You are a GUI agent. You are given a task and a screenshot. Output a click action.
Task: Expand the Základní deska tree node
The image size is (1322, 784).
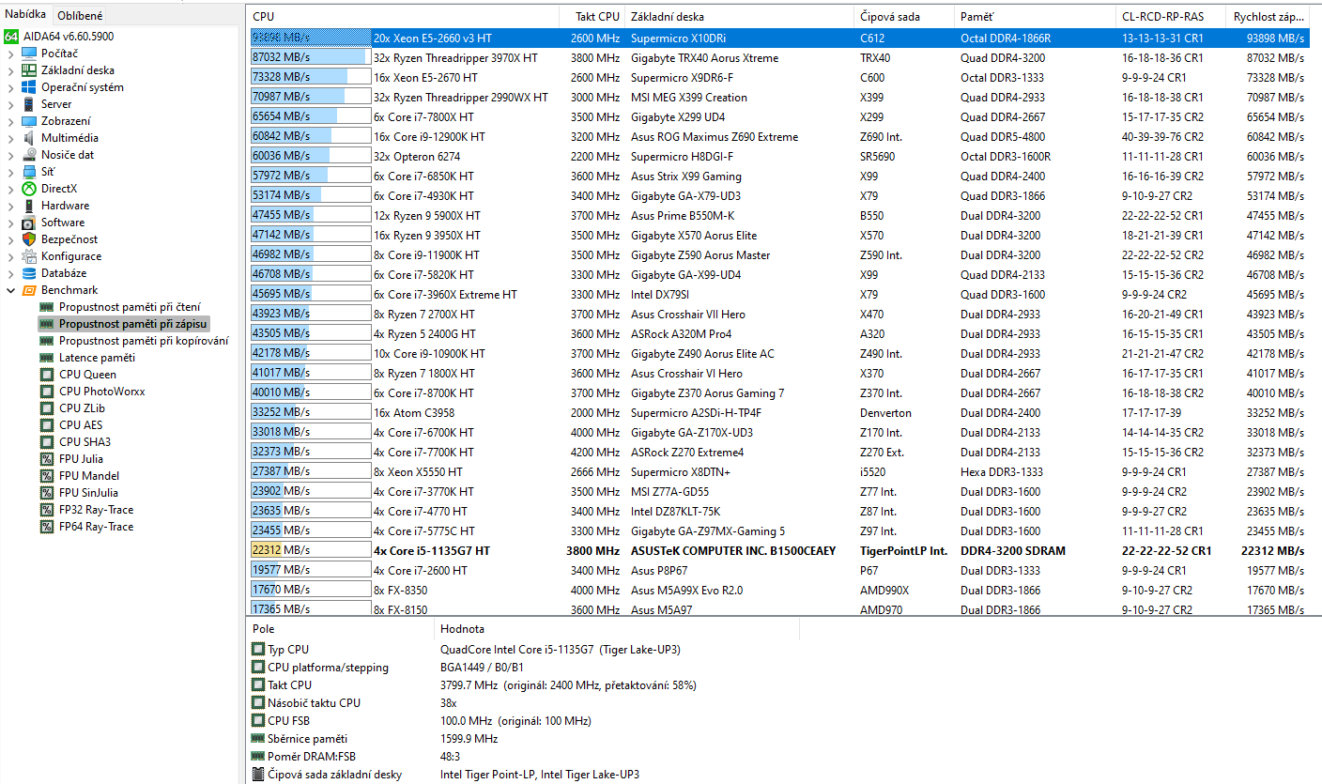pyautogui.click(x=10, y=69)
